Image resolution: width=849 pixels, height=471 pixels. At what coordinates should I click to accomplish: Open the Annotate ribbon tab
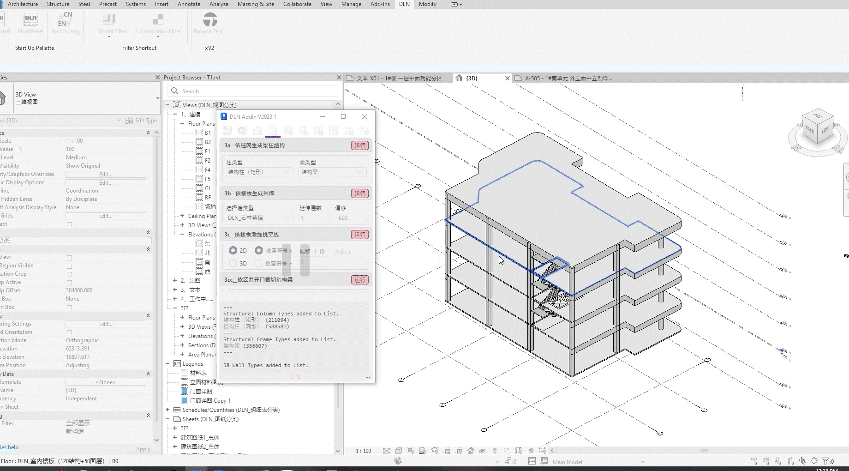coord(189,4)
